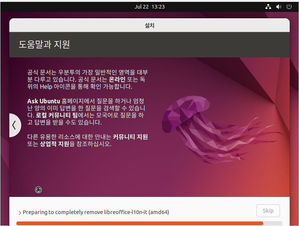Open the '온라인' documentation link
This screenshot has width=299, height=226.
click(x=117, y=79)
